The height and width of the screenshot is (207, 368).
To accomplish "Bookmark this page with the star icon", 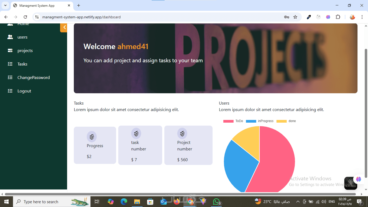I will [295, 17].
